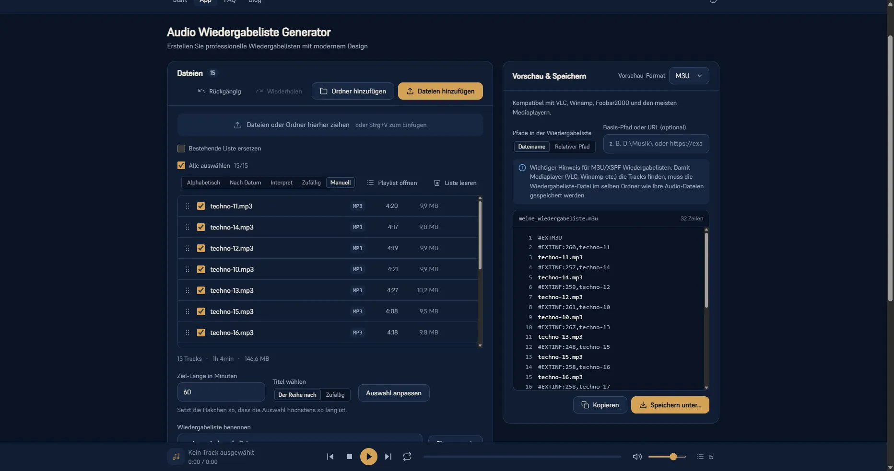Click the Playlist öffnen button
The image size is (894, 471).
coord(392,183)
